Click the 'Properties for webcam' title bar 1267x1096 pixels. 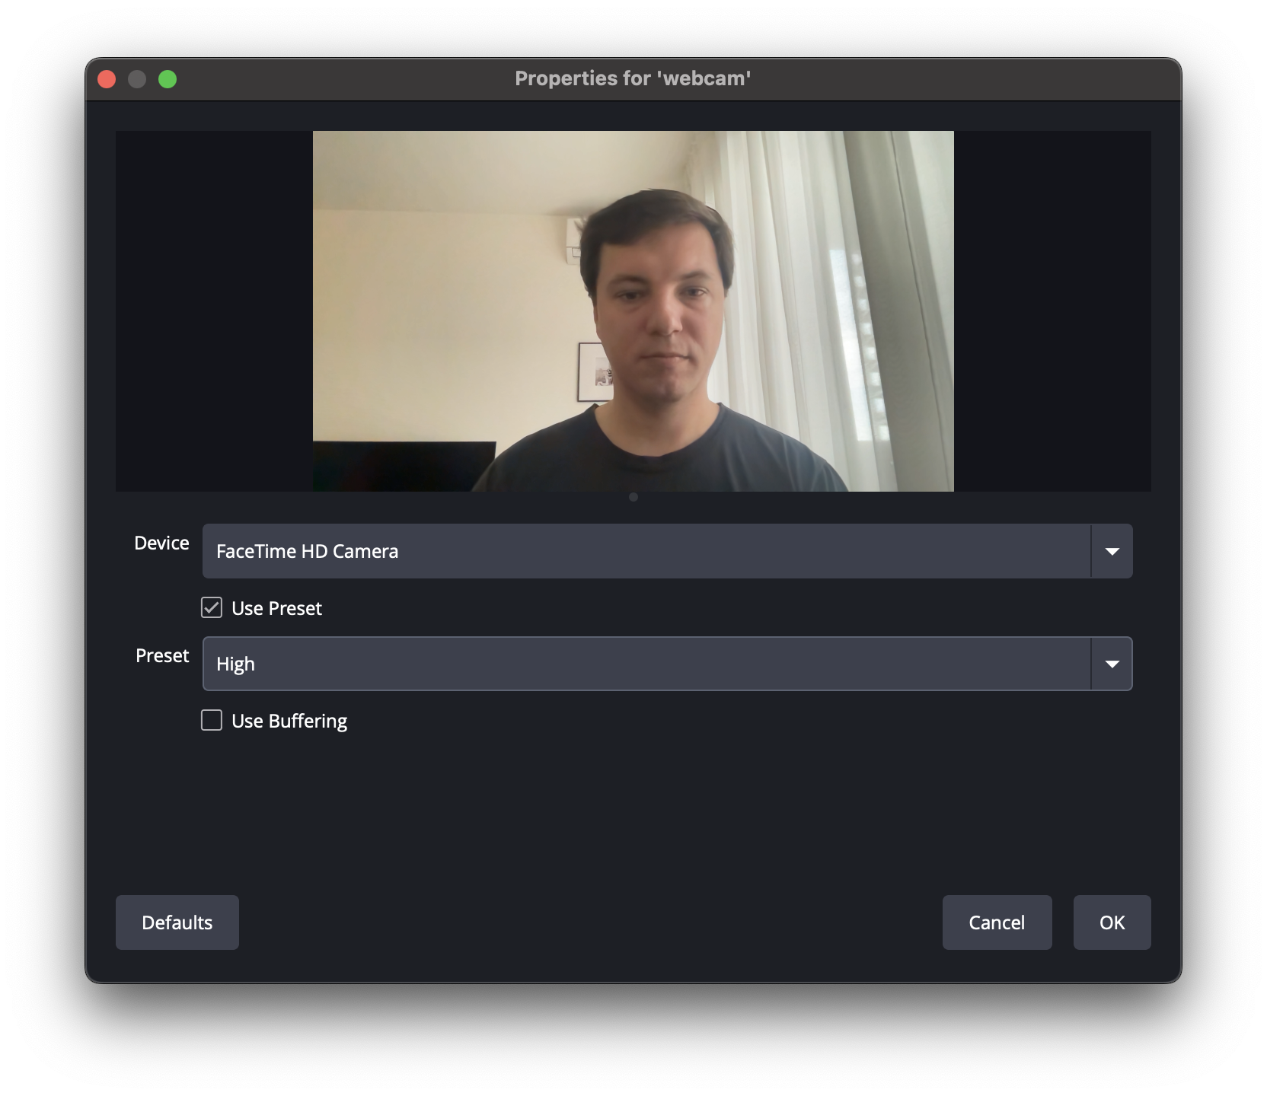coord(632,79)
